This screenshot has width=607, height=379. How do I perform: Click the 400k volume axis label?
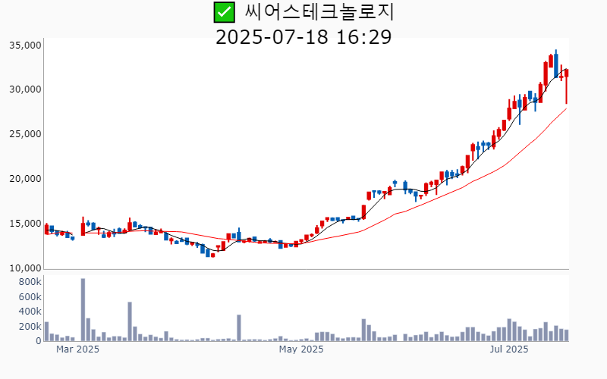30,312
